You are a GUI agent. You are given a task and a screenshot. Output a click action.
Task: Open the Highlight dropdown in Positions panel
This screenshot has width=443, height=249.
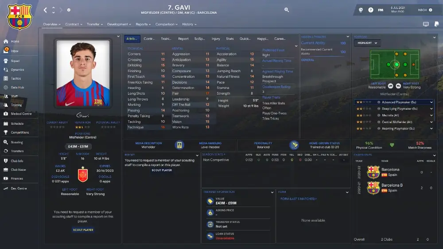(367, 43)
